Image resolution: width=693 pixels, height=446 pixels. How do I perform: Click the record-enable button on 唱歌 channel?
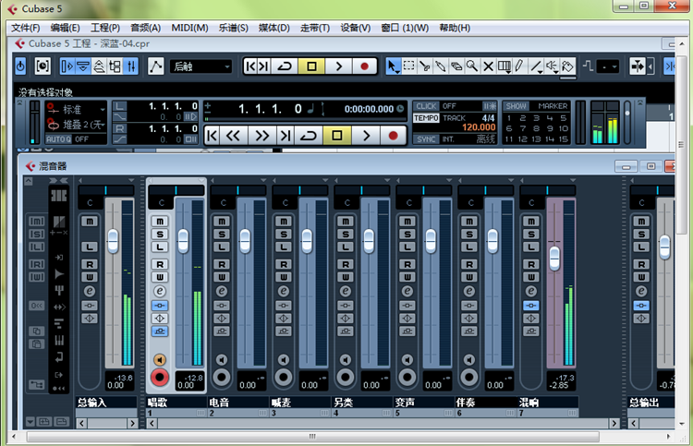(x=160, y=378)
